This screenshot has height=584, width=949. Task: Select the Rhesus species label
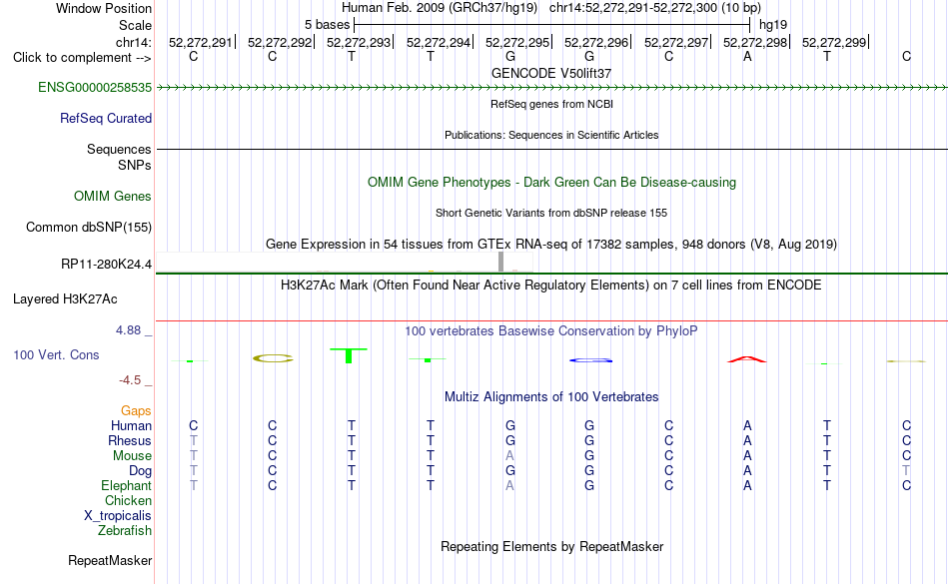point(130,440)
